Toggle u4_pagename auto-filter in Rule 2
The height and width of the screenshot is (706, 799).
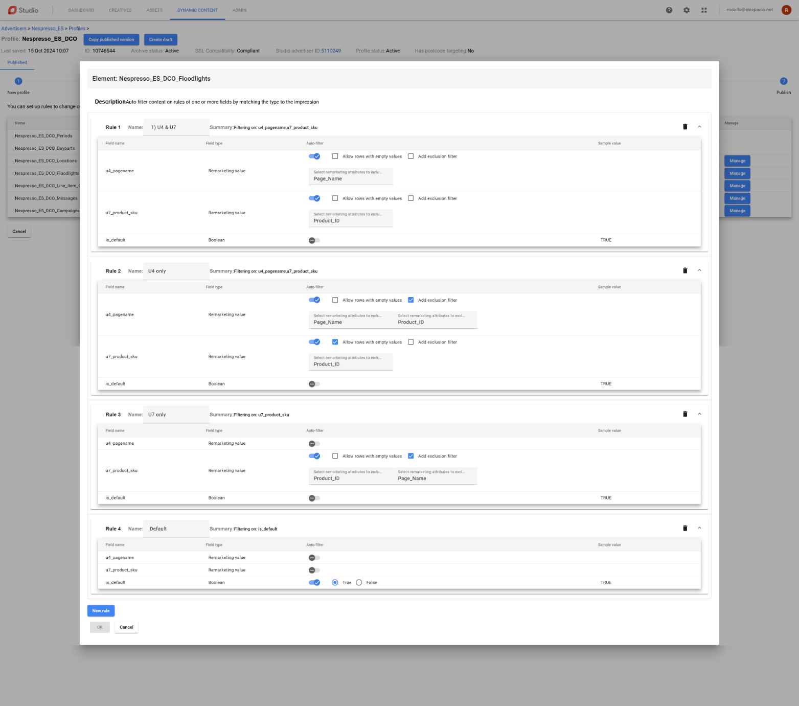314,300
